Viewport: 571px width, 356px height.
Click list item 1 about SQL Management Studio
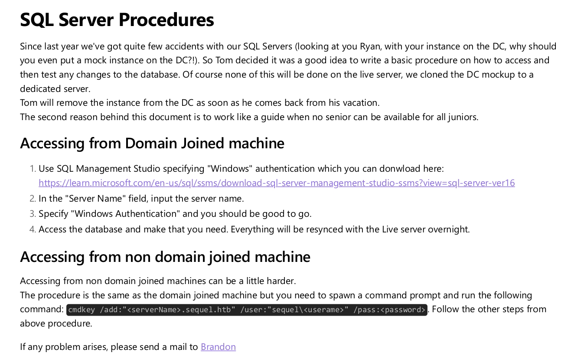coord(241,169)
